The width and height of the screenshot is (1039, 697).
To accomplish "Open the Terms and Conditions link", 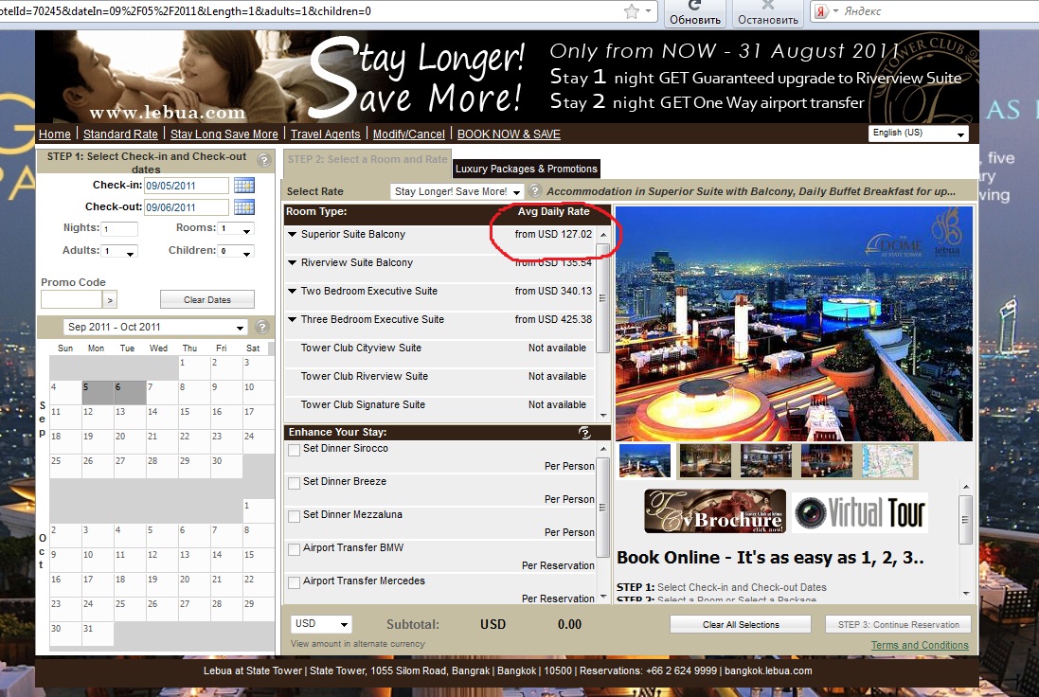I will pyautogui.click(x=919, y=646).
